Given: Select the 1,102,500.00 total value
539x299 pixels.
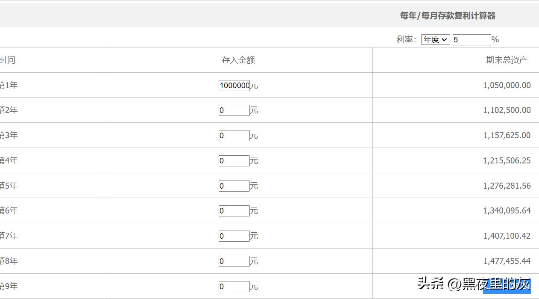Looking at the screenshot, I should pos(507,110).
